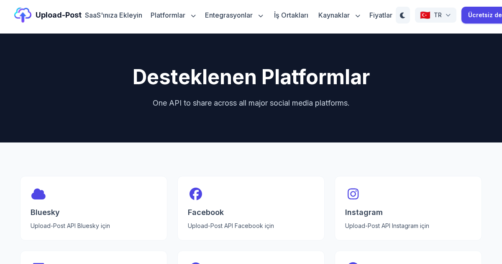502x264 pixels.
Task: Click the 'Desteklenen Platformlar' heading
Action: point(251,77)
